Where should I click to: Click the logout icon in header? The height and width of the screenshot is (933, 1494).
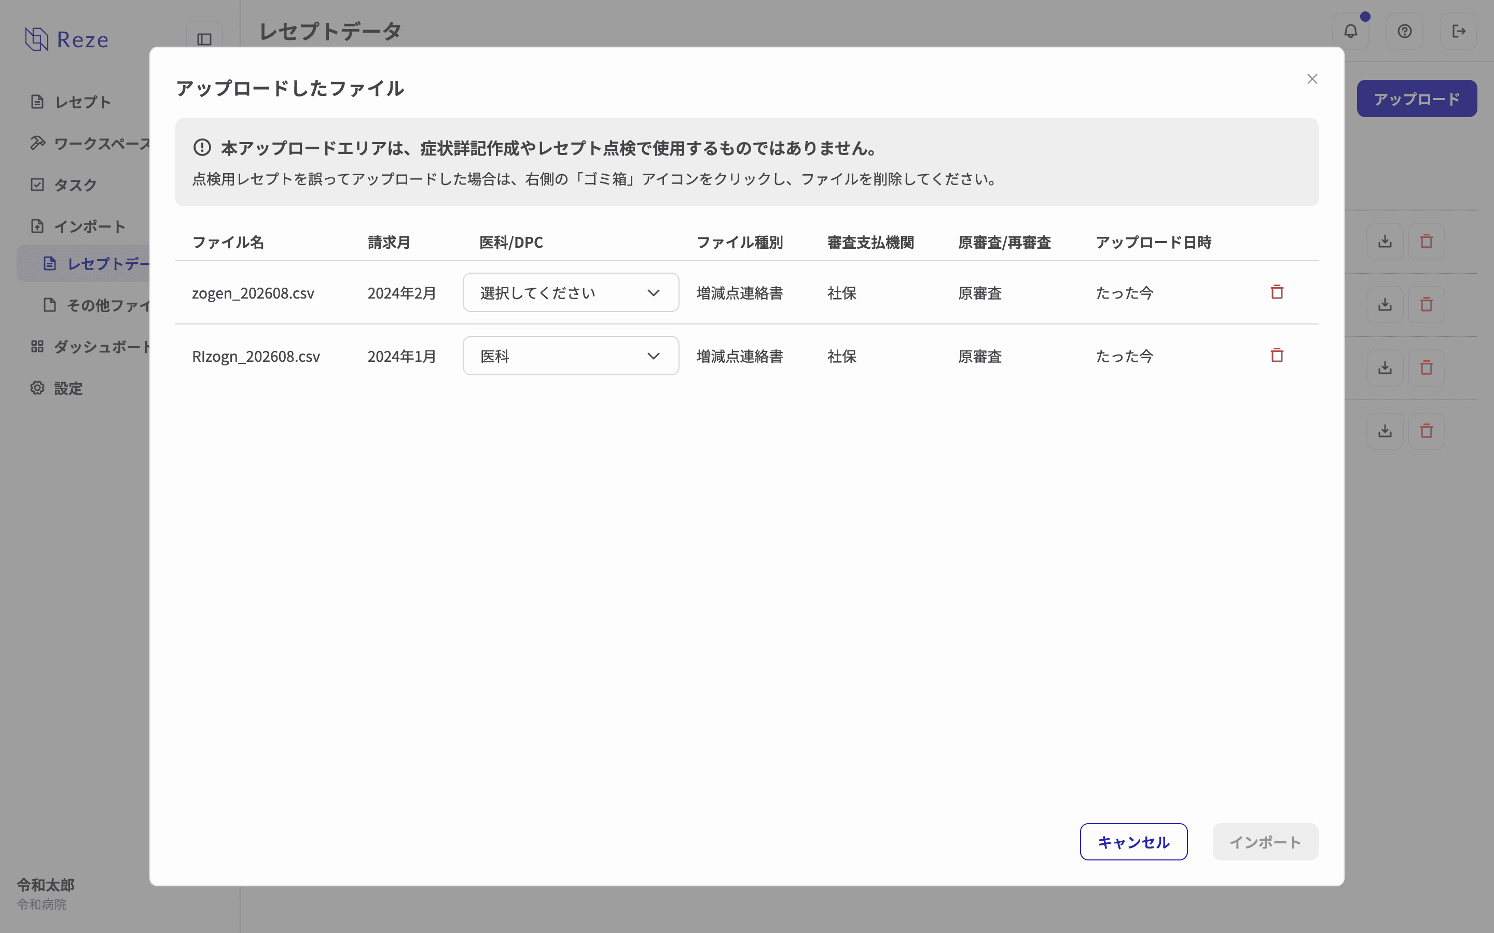1458,31
